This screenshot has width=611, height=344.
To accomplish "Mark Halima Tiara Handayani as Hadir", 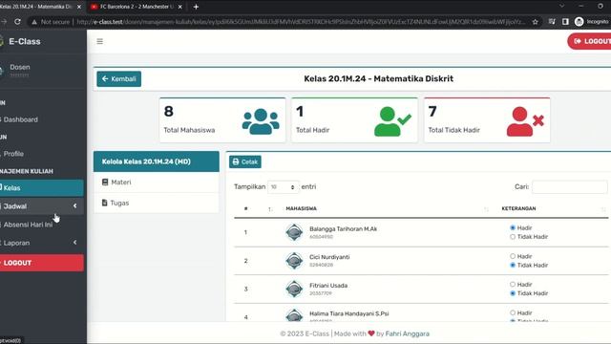I will (x=513, y=312).
